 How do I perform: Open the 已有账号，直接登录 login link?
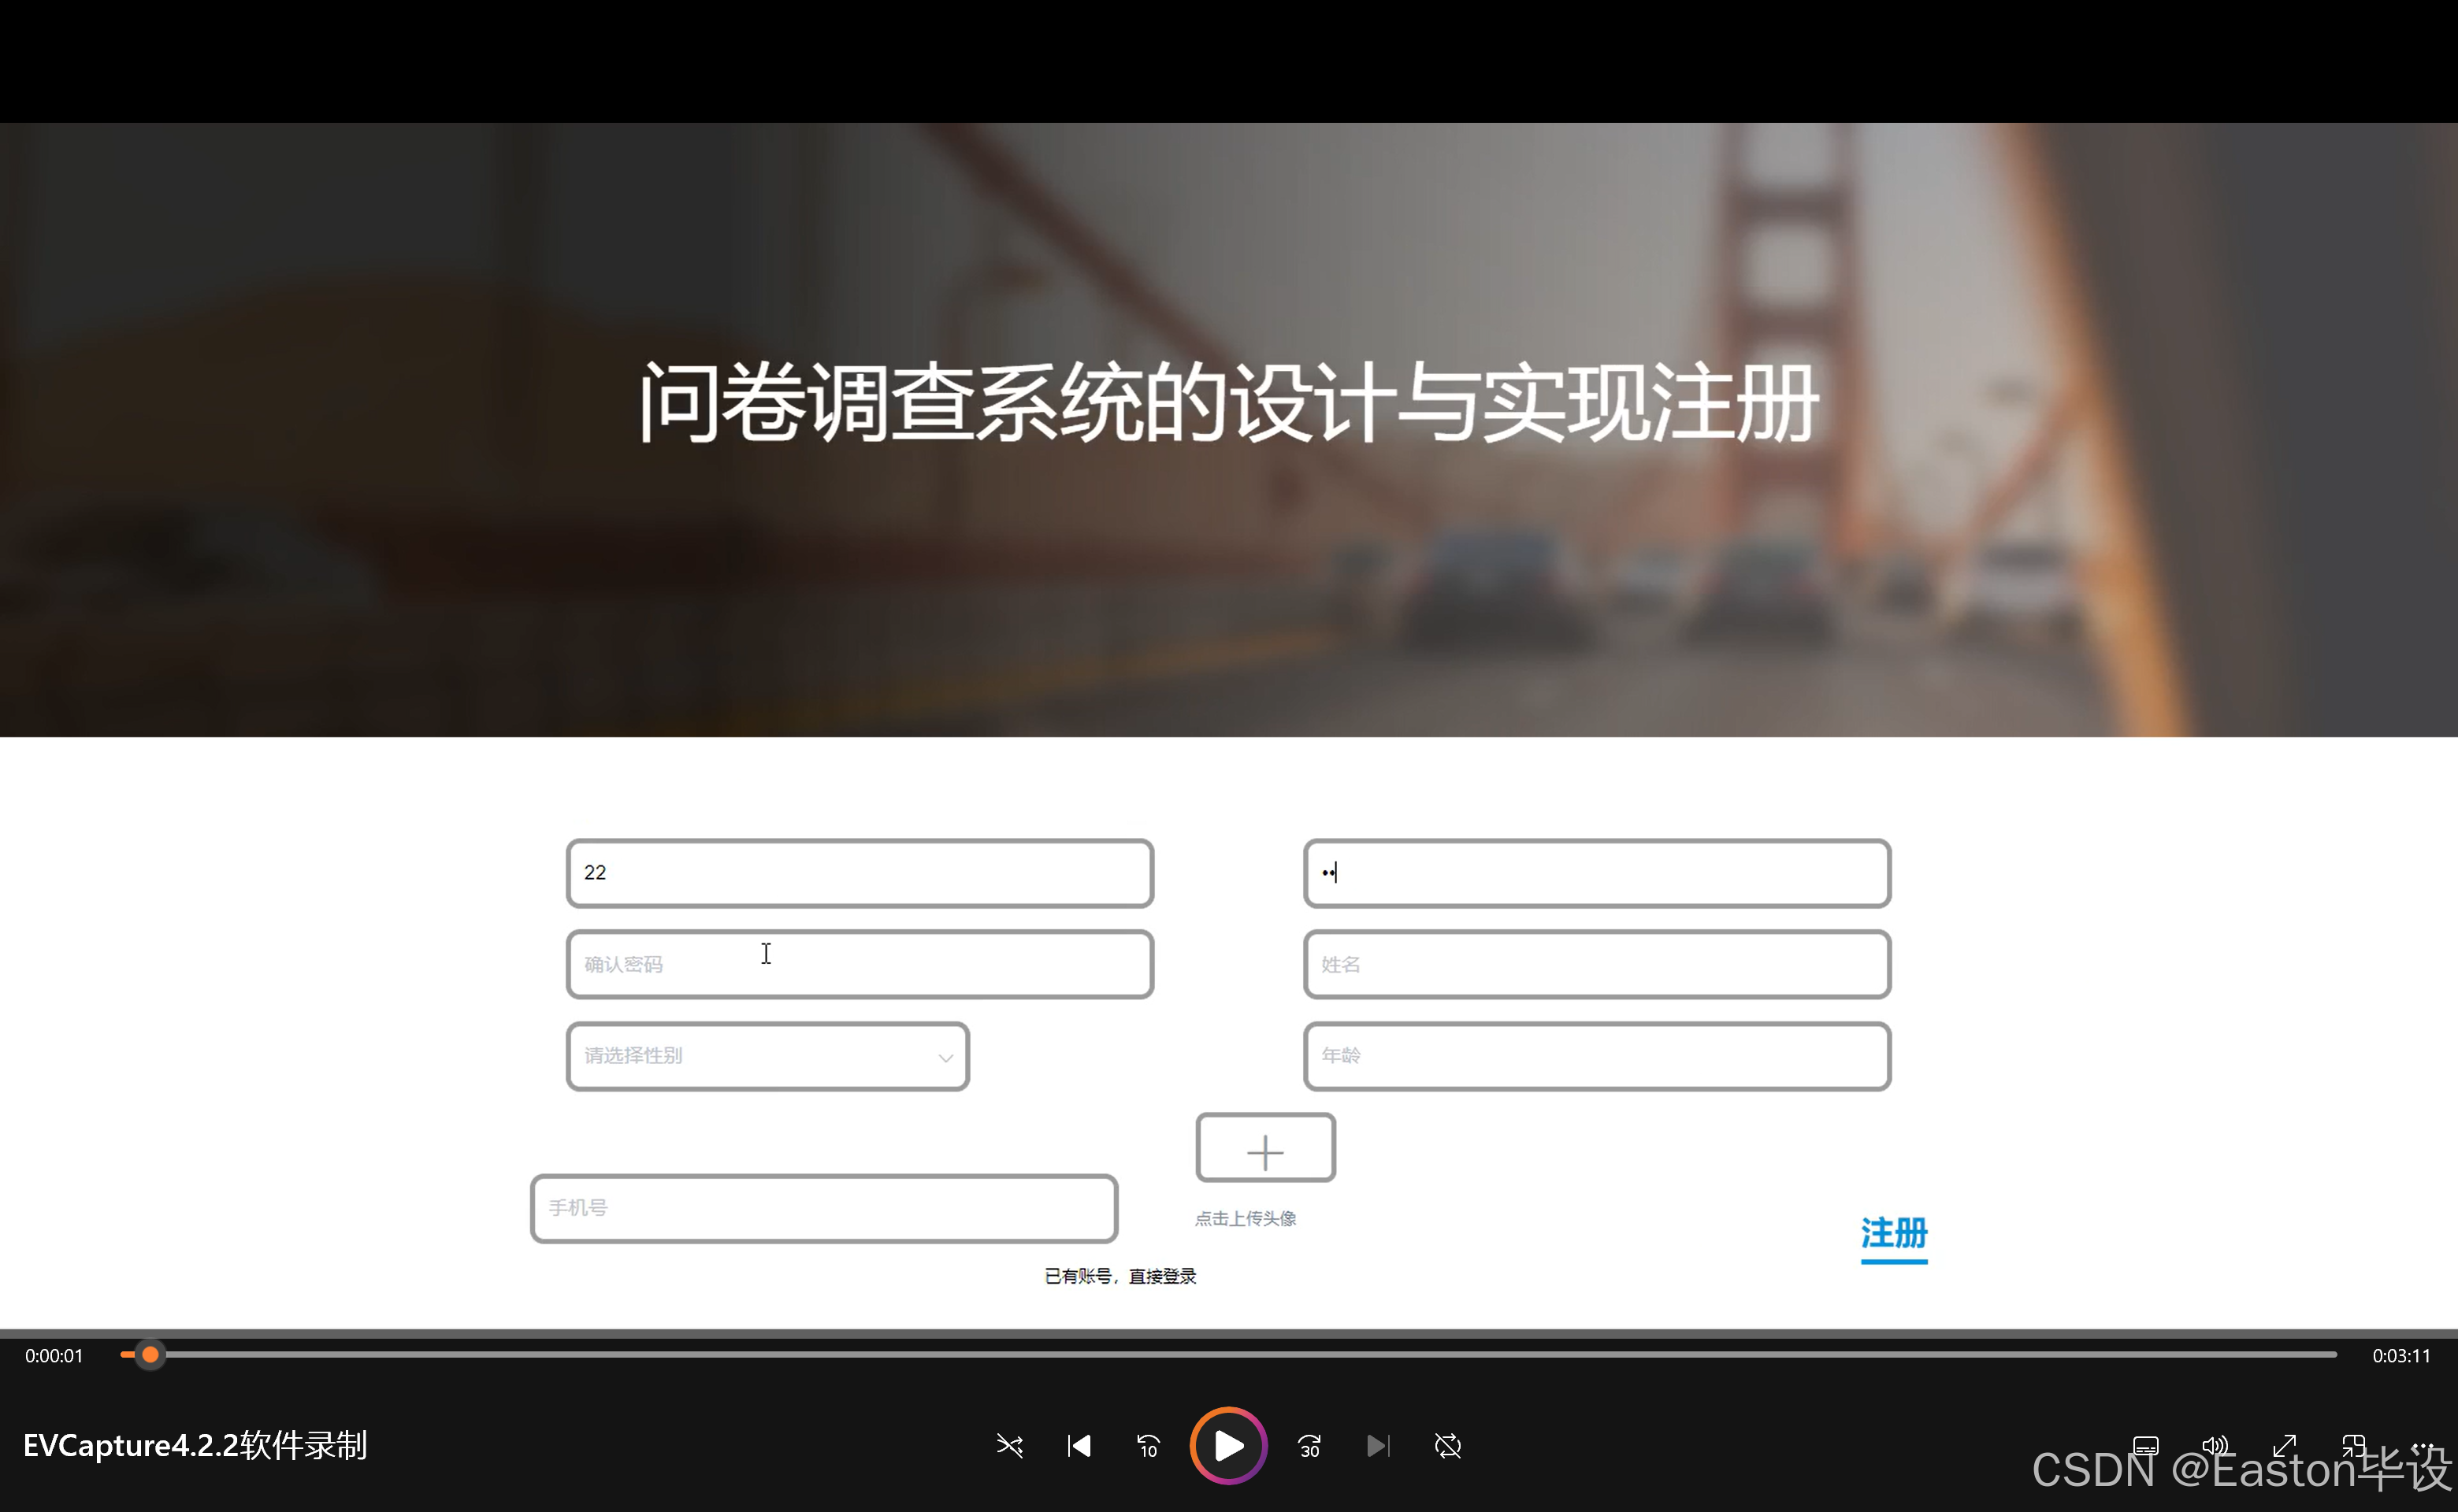pyautogui.click(x=1121, y=1276)
